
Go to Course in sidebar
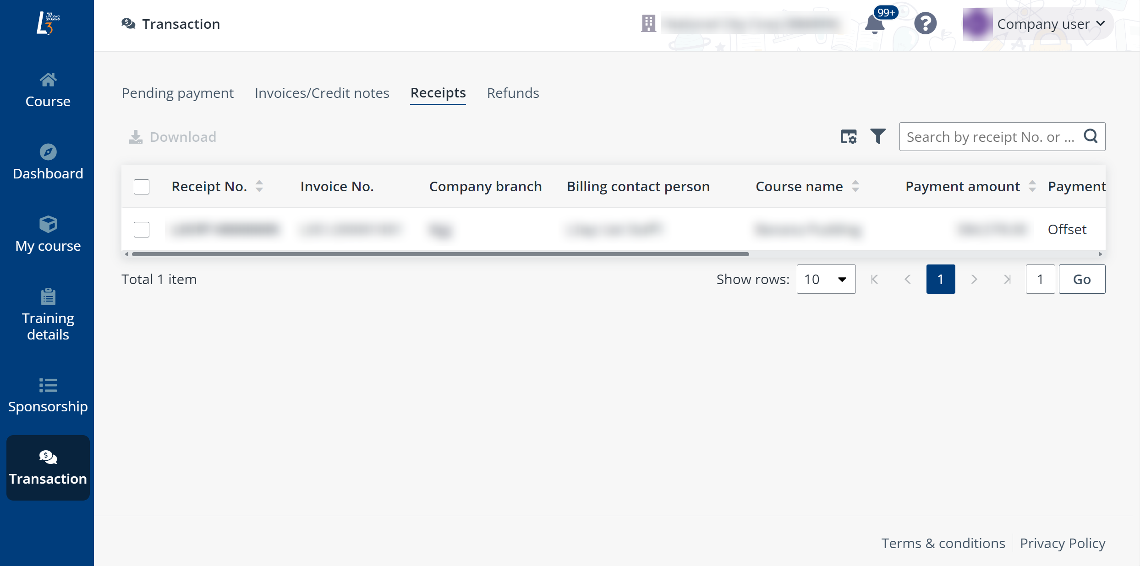(x=48, y=90)
